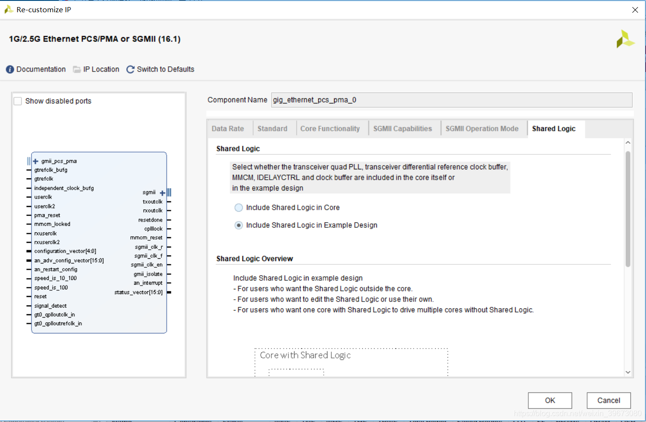Image resolution: width=646 pixels, height=422 pixels.
Task: Open the SGMII Operation Mode tab
Action: click(482, 128)
